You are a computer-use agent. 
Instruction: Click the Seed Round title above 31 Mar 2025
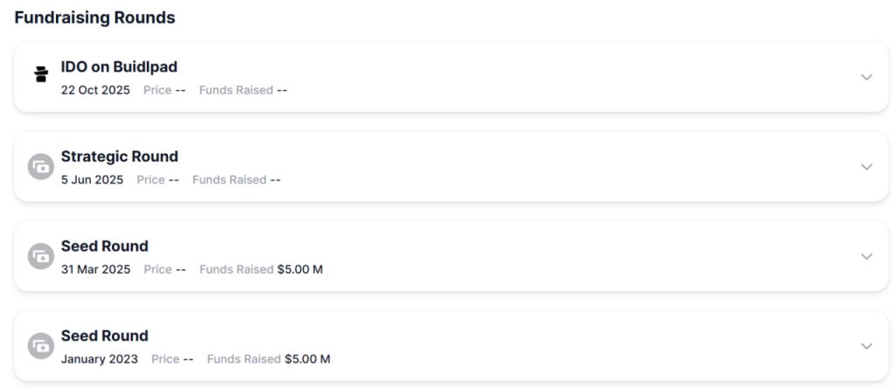click(104, 246)
